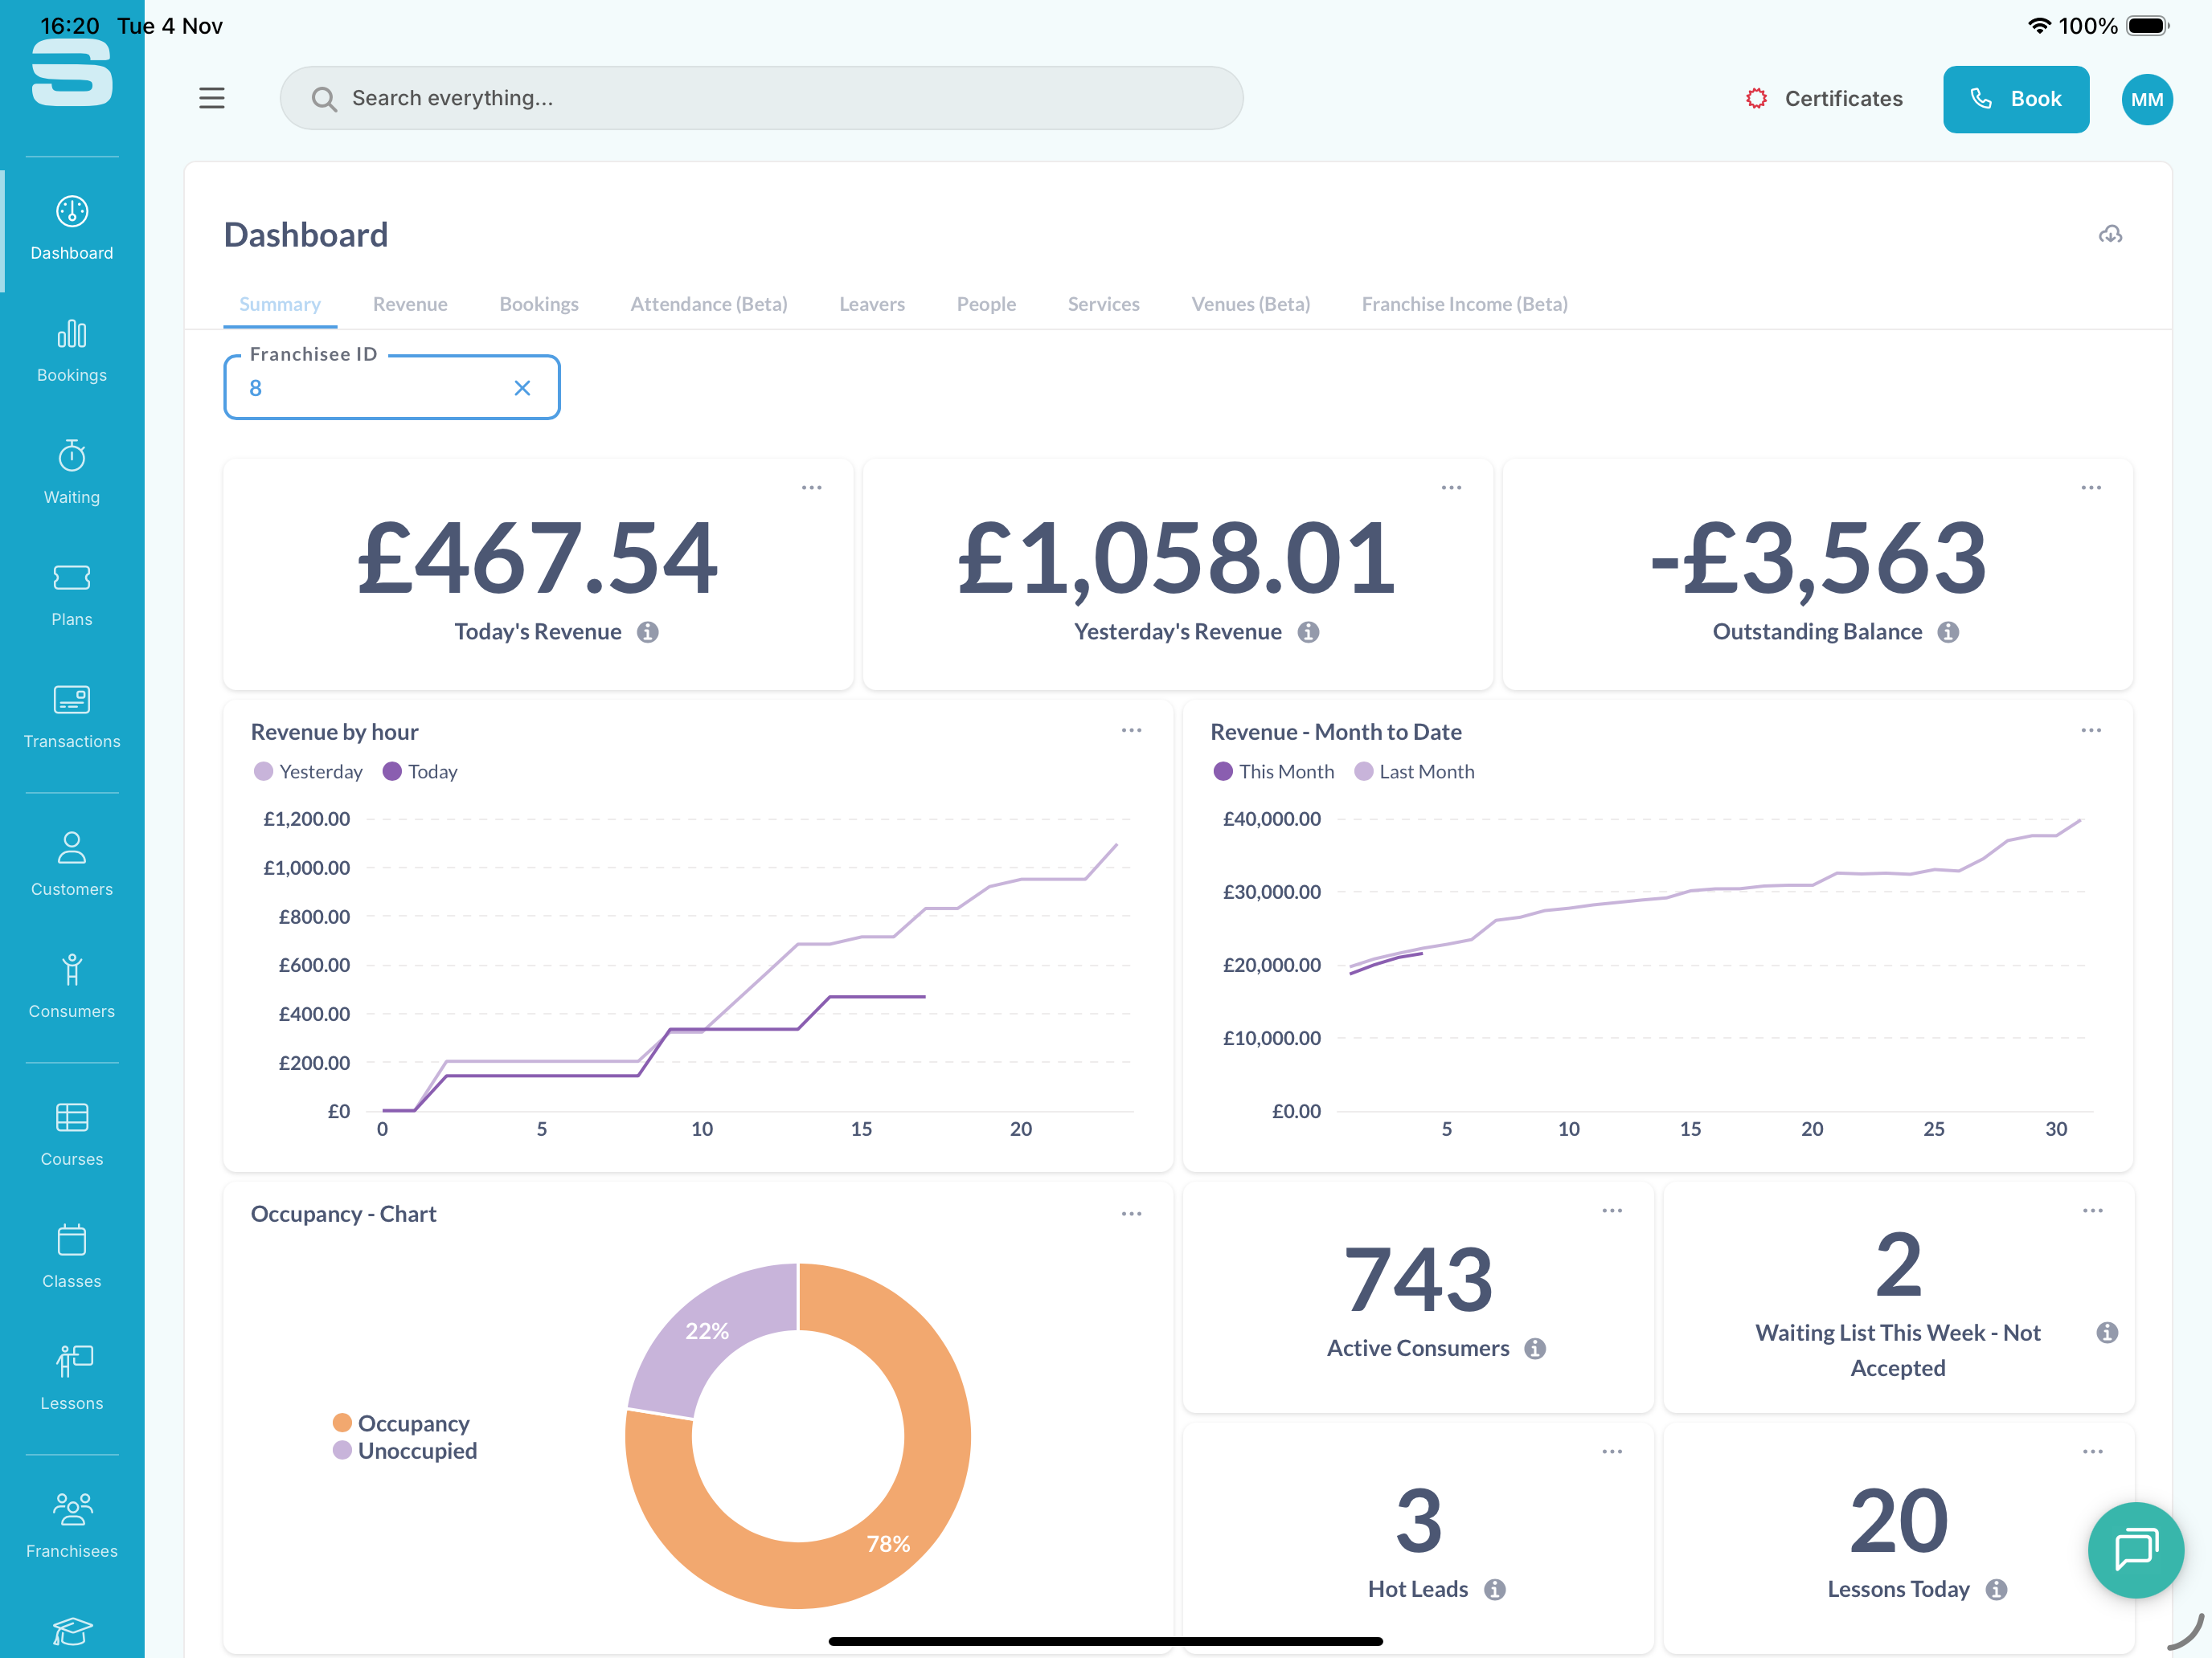Click the cloud download icon
This screenshot has width=2212, height=1658.
[2110, 235]
